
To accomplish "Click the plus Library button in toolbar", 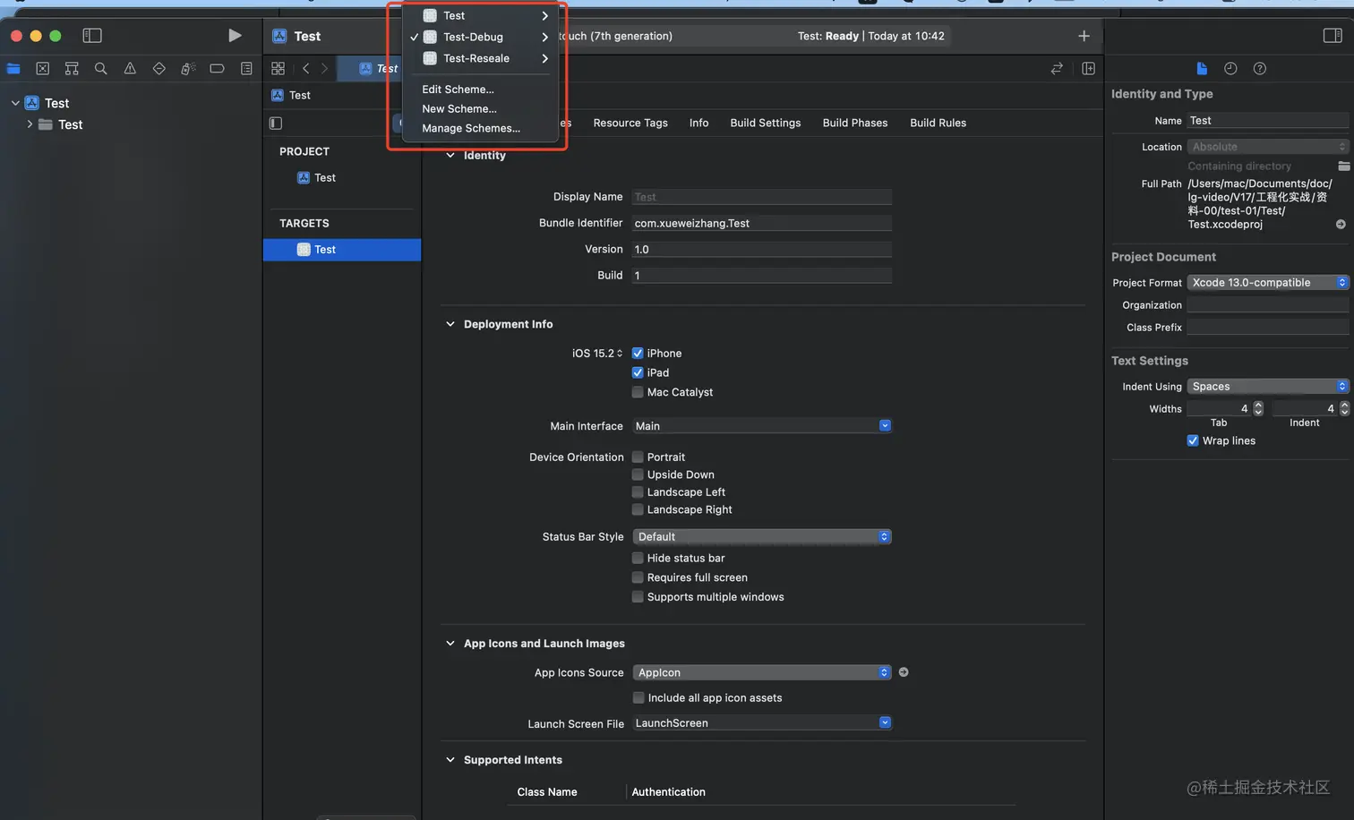I will pyautogui.click(x=1084, y=36).
